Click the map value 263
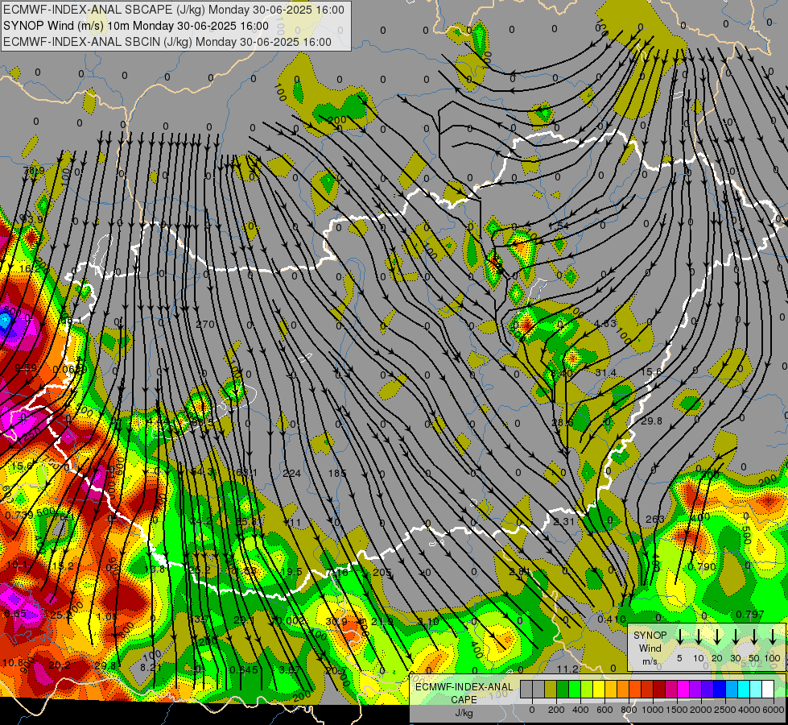The height and width of the screenshot is (725, 788). click(x=655, y=519)
